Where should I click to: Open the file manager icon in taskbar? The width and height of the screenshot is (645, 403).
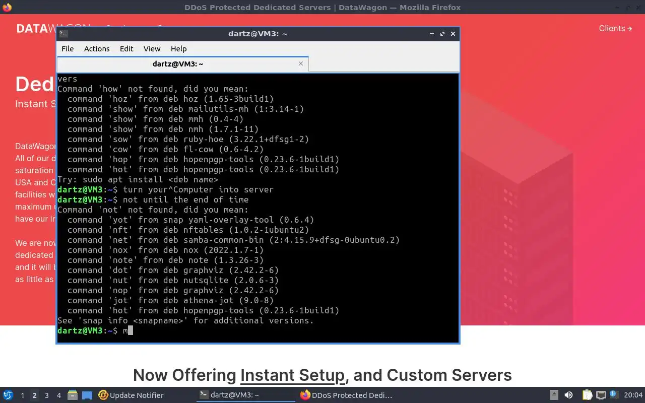click(72, 395)
